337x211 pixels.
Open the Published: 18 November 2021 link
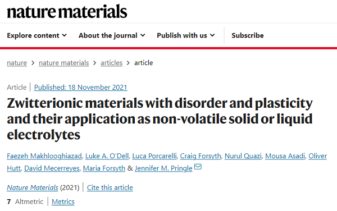[80, 88]
